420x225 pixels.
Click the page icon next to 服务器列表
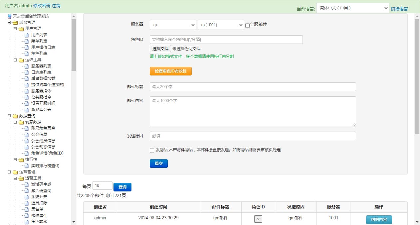pyautogui.click(x=27, y=66)
